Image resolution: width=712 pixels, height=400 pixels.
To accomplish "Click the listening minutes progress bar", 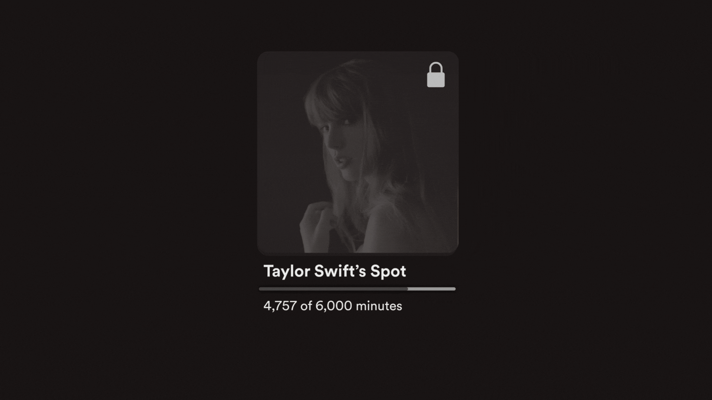I will coord(357,289).
